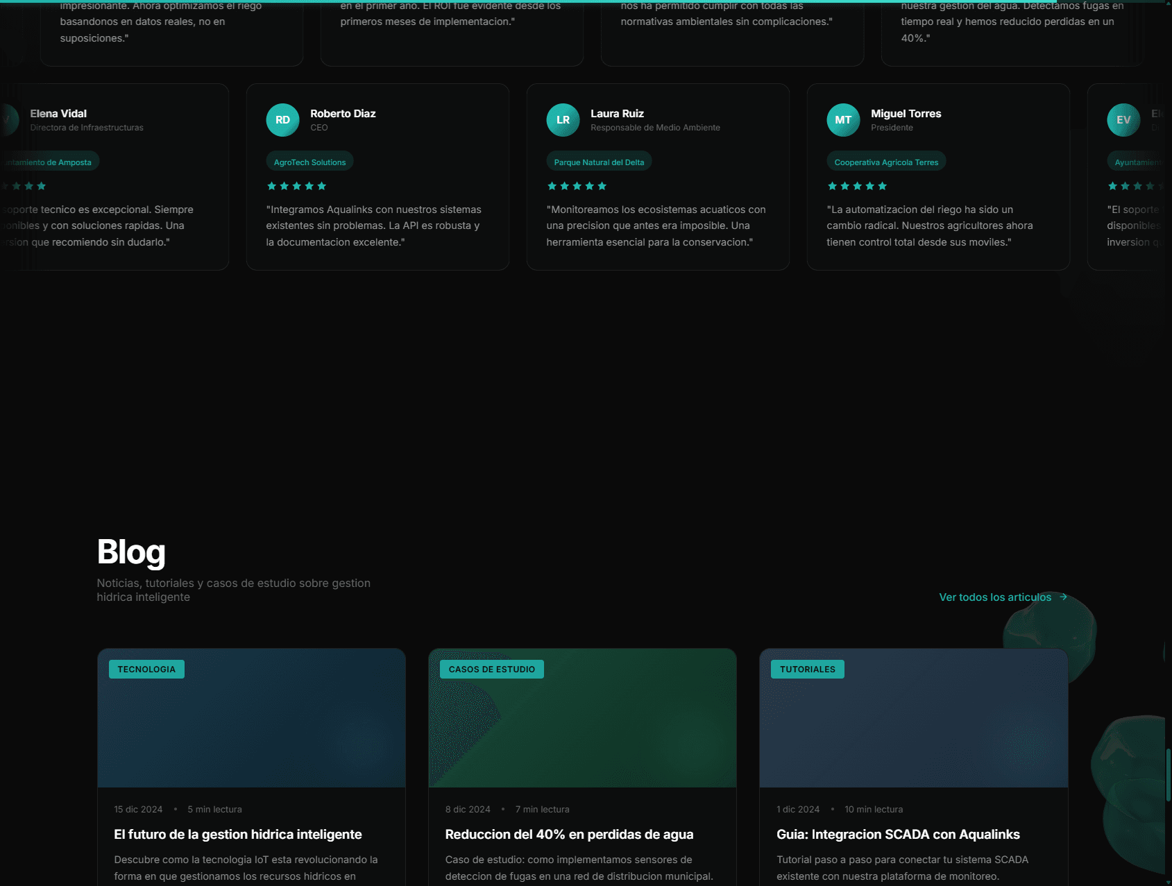Filter by the TECNOLOGIA category badge
Image resolution: width=1172 pixels, height=886 pixels.
click(146, 670)
